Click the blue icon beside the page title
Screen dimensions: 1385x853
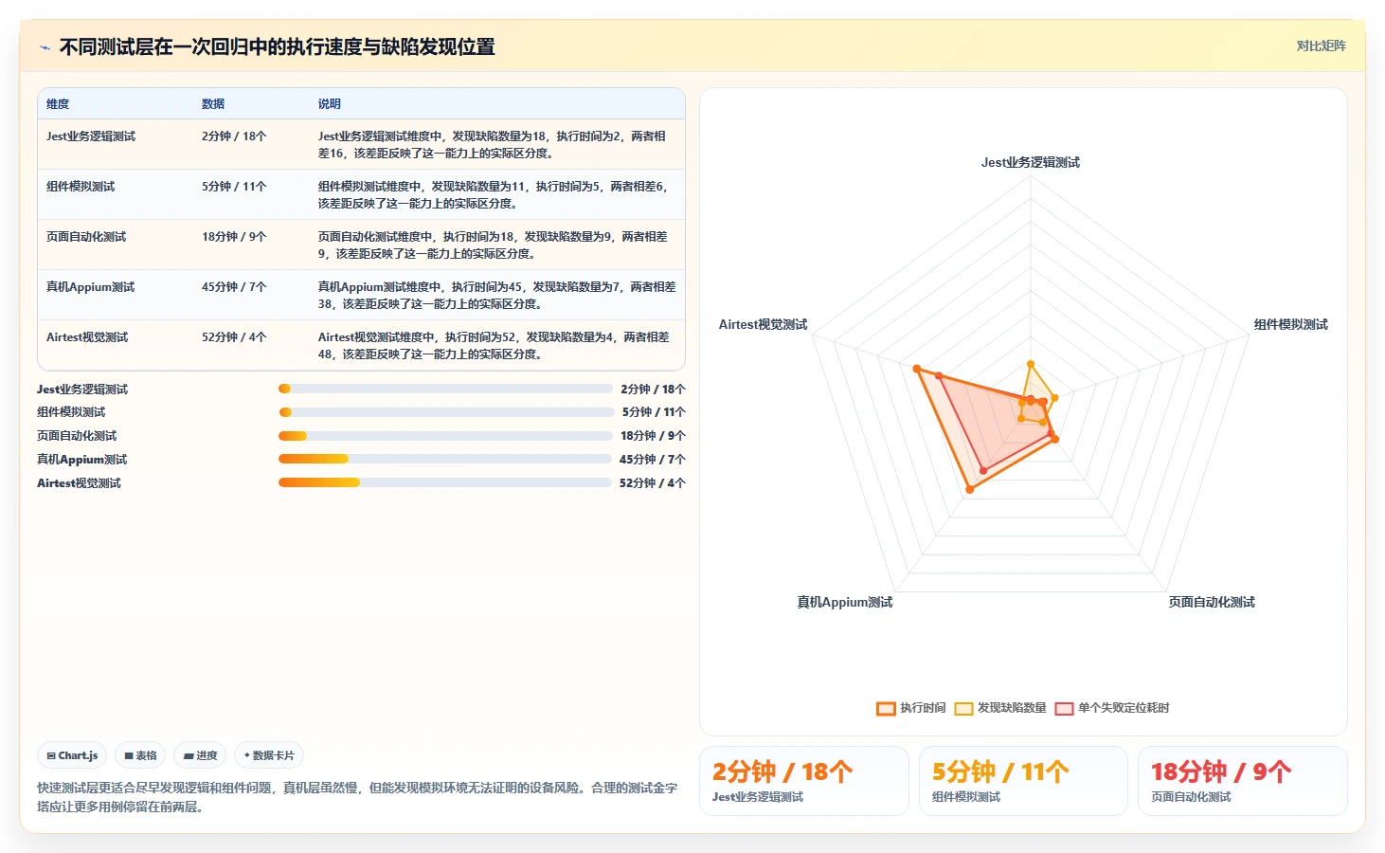[x=45, y=47]
